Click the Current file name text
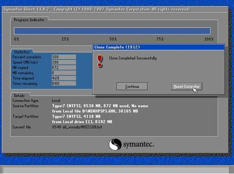The height and width of the screenshot is (174, 234). (77, 127)
